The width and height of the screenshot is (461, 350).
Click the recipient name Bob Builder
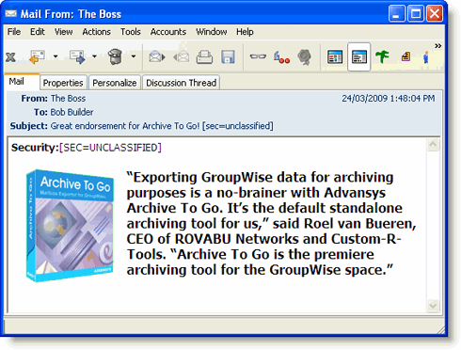pyautogui.click(x=72, y=112)
